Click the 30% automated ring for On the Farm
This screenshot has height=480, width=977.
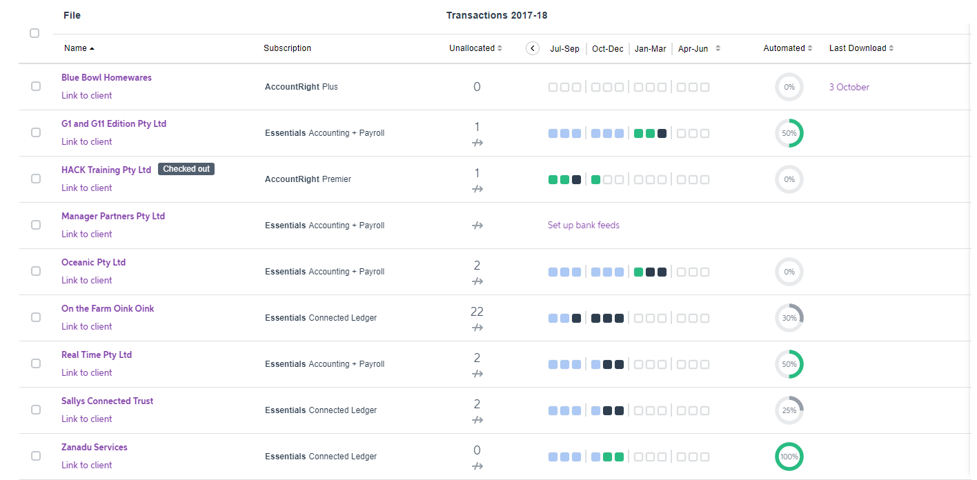(789, 318)
